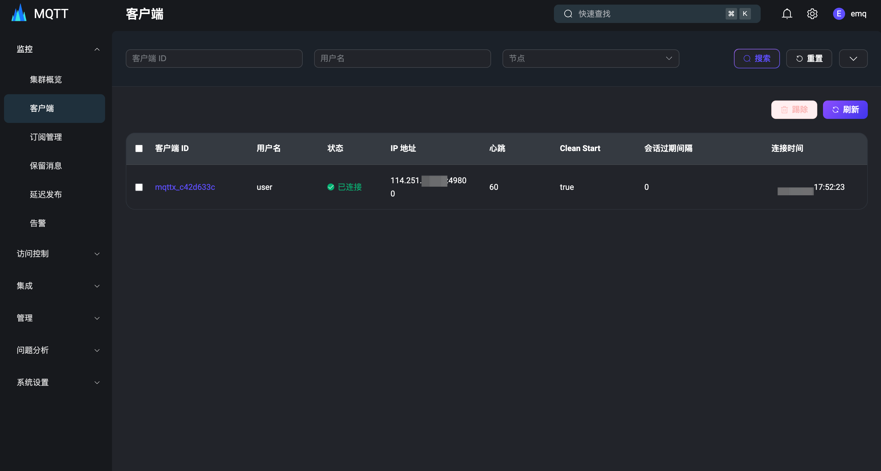This screenshot has width=881, height=471.
Task: Open the notifications bell
Action: click(x=787, y=14)
